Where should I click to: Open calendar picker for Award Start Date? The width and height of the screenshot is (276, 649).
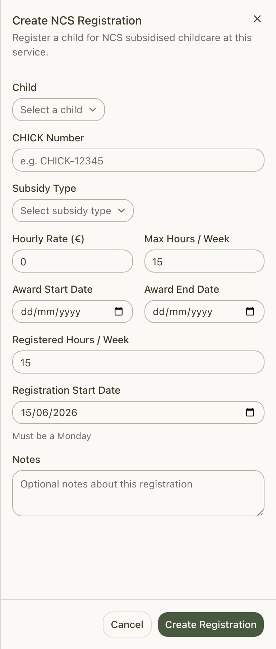(119, 311)
